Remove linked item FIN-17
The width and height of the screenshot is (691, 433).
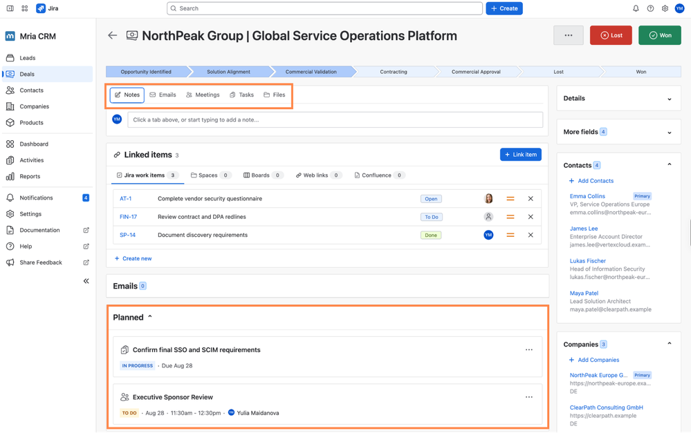(x=531, y=217)
